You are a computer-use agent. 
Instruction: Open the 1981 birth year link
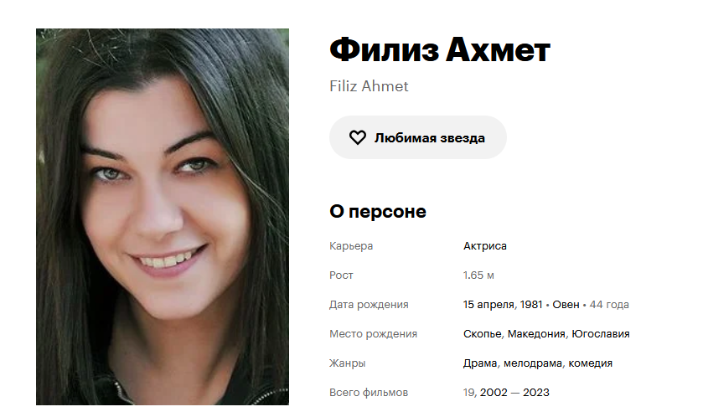click(531, 305)
